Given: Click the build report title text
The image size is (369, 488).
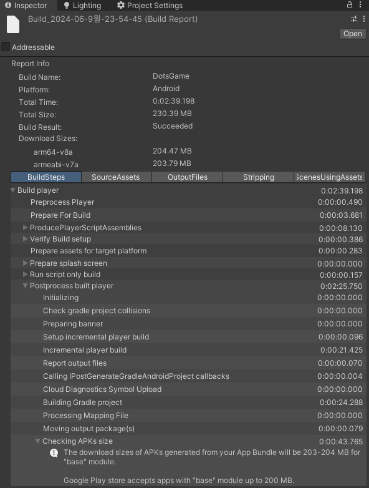Looking at the screenshot, I should [113, 19].
